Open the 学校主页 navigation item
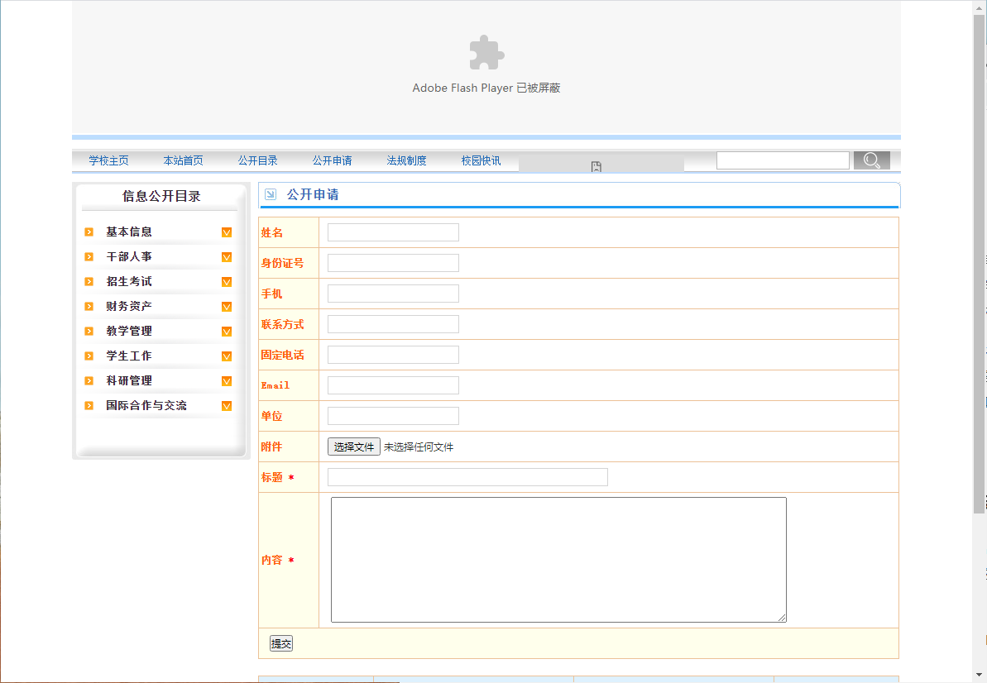Viewport: 987px width, 683px height. (108, 160)
